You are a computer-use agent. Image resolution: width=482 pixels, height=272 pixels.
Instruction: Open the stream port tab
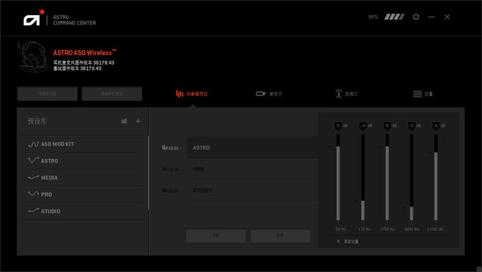coord(346,94)
